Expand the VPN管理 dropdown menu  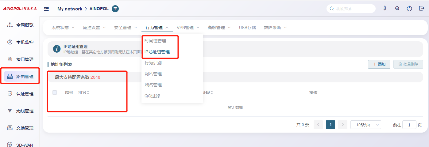point(188,28)
